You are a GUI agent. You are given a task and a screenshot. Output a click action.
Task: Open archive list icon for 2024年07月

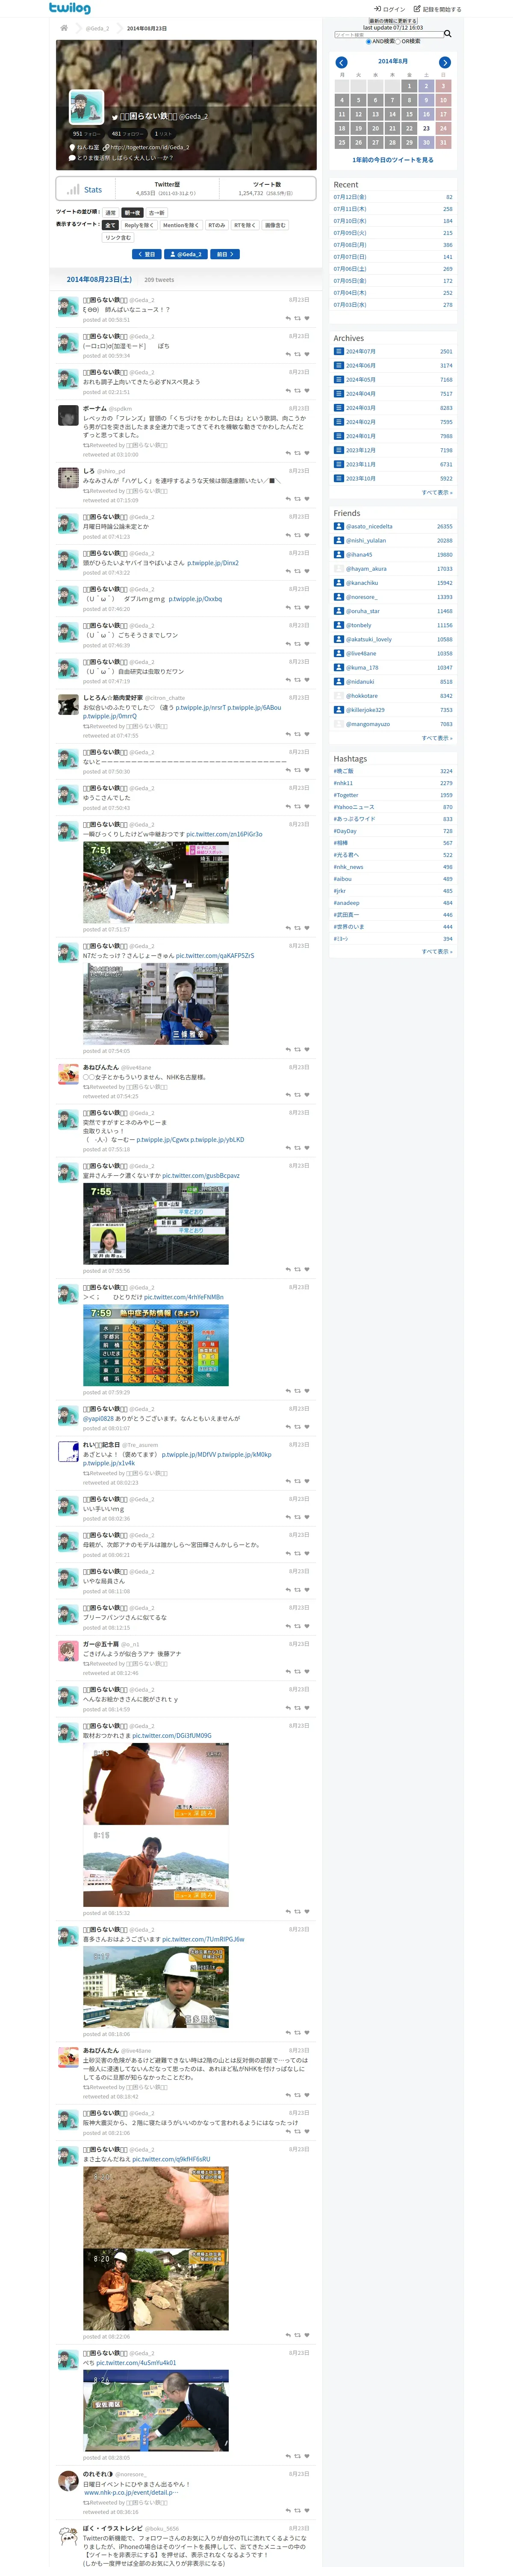[339, 351]
